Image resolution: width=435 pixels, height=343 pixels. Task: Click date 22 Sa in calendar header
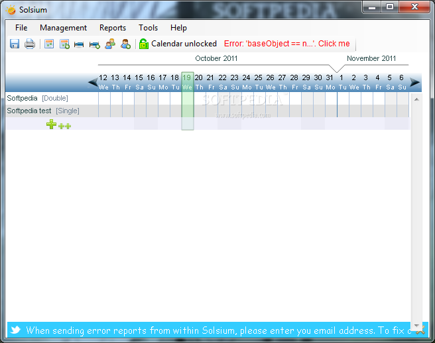pos(223,82)
